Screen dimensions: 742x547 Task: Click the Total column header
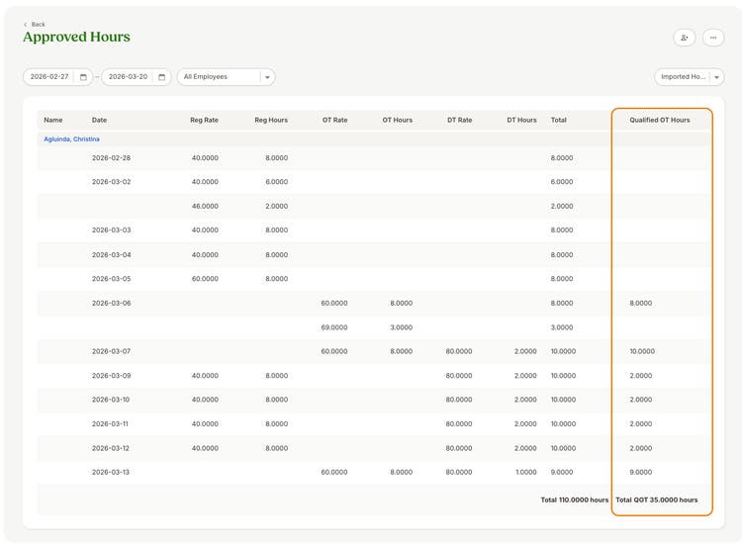click(558, 121)
